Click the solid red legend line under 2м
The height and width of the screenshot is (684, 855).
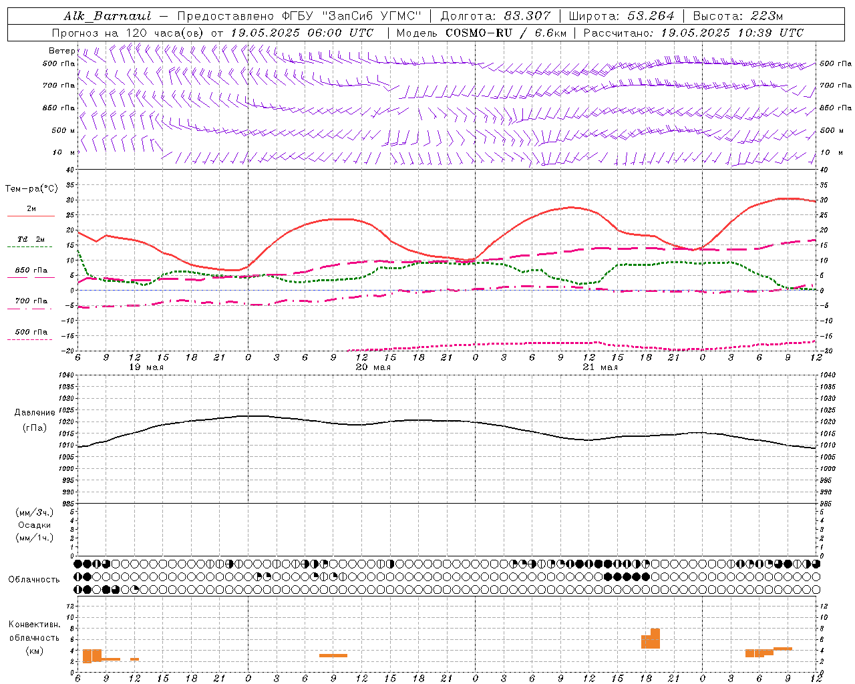(31, 216)
